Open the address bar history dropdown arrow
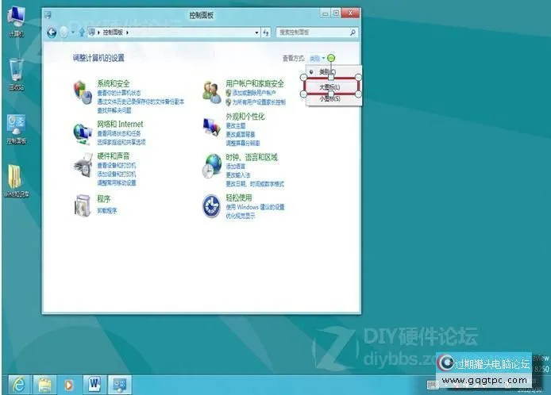The height and width of the screenshot is (395, 551). point(256,33)
